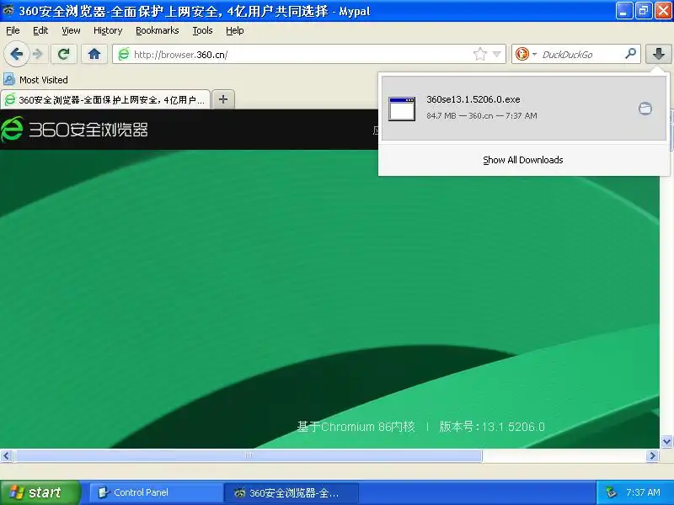Open the Tools menu

click(202, 30)
